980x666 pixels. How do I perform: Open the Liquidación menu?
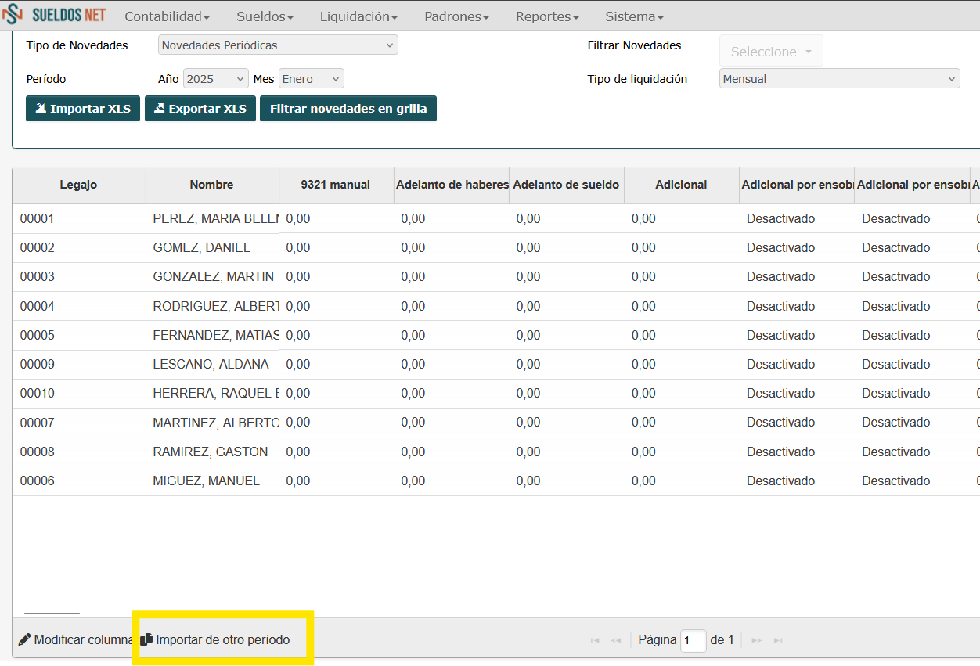click(x=358, y=16)
